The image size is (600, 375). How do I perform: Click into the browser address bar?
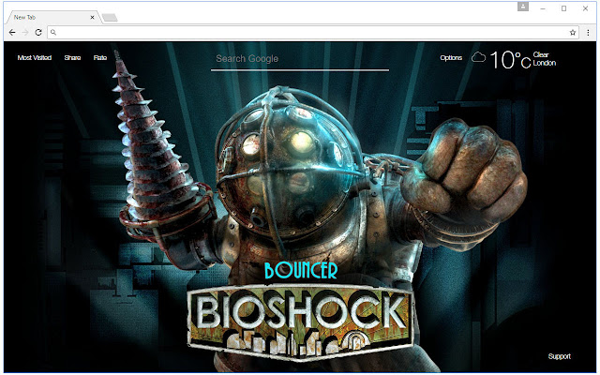312,33
